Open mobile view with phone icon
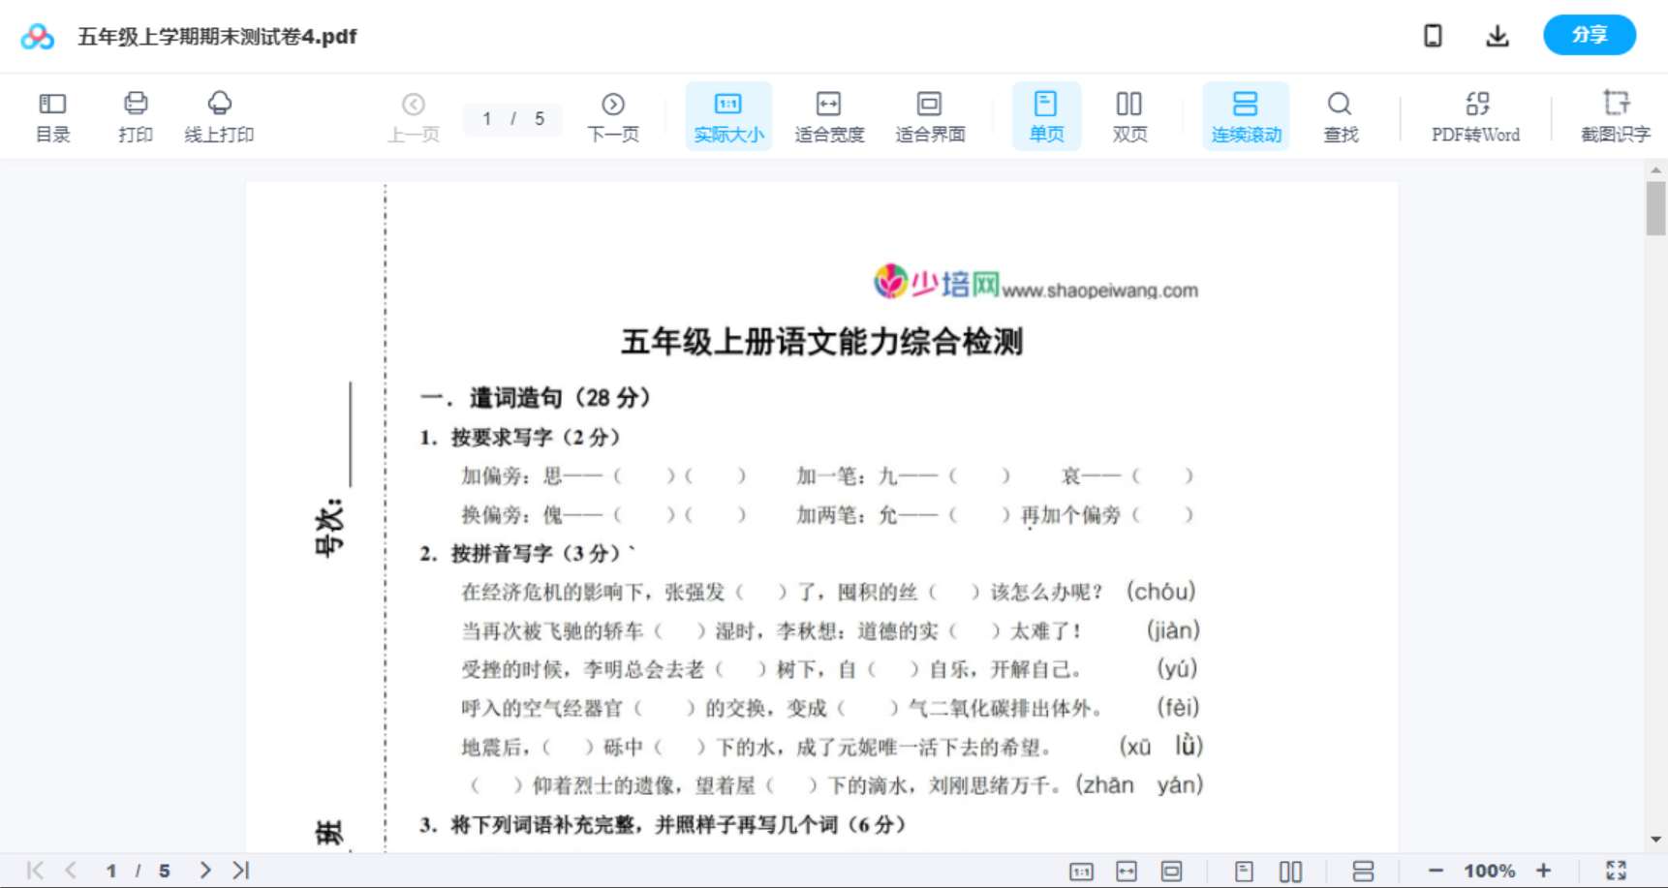 coord(1433,35)
